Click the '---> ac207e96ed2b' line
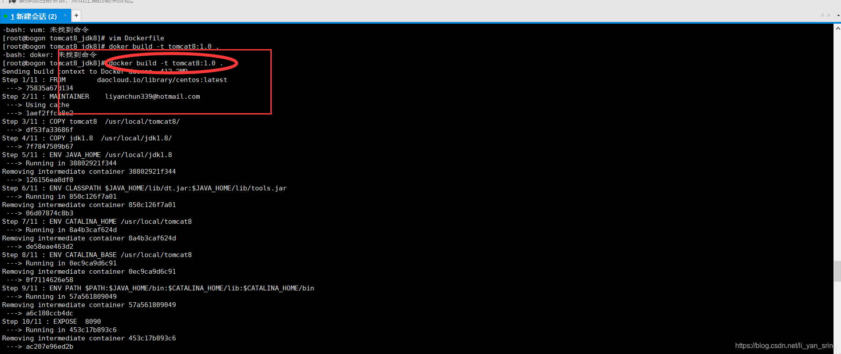The width and height of the screenshot is (841, 354). click(40, 347)
